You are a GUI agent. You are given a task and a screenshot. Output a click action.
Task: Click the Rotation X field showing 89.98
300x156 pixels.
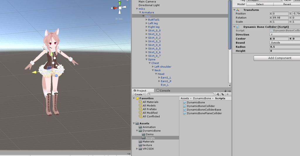click(x=280, y=18)
